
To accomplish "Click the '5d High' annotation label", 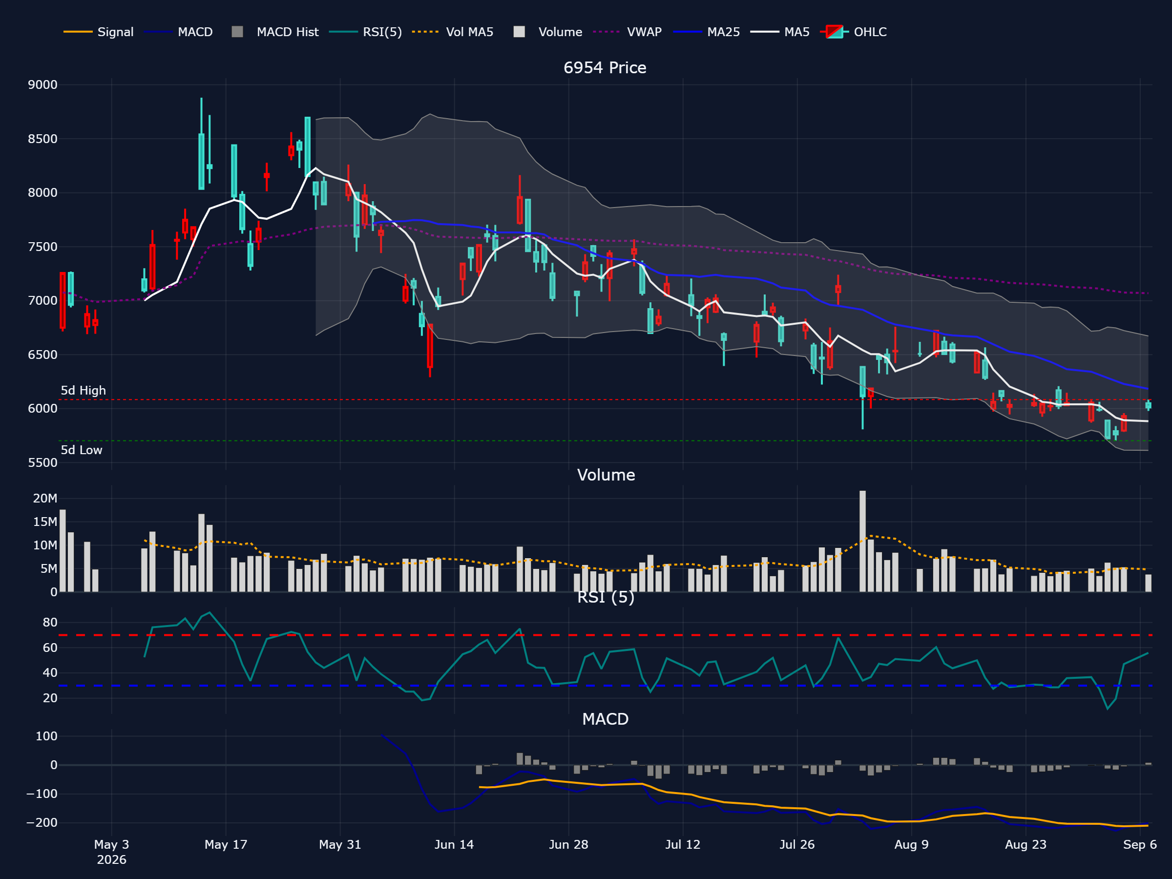I will tap(83, 391).
